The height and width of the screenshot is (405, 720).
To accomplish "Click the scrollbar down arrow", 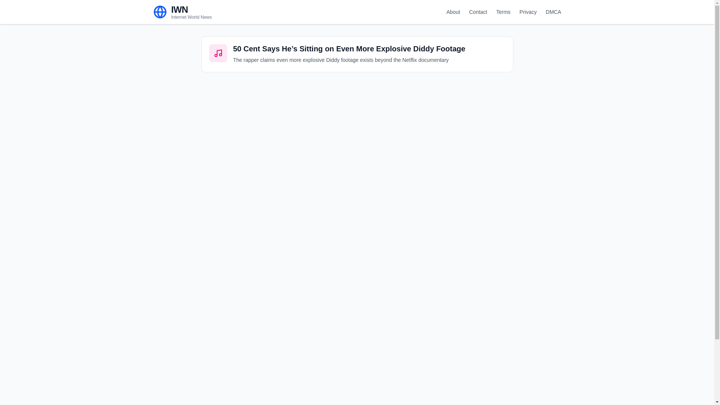I will click(717, 402).
